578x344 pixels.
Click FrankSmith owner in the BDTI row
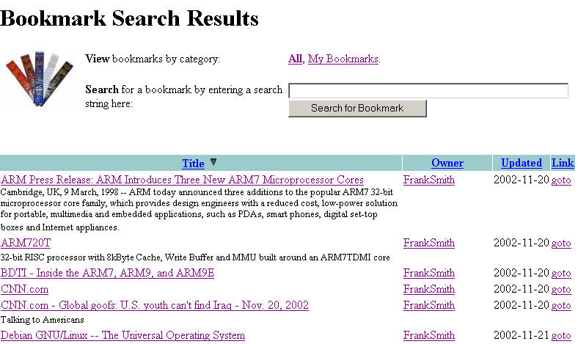coord(428,274)
